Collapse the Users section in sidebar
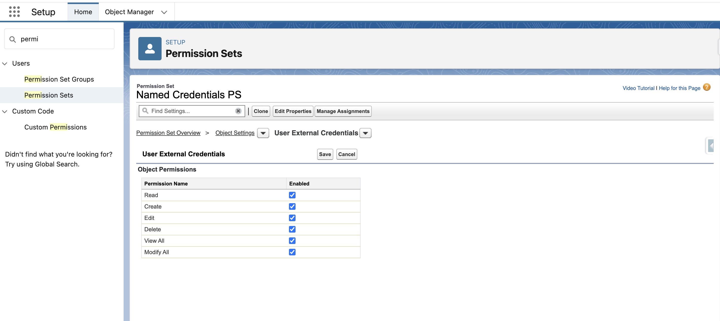 click(5, 64)
